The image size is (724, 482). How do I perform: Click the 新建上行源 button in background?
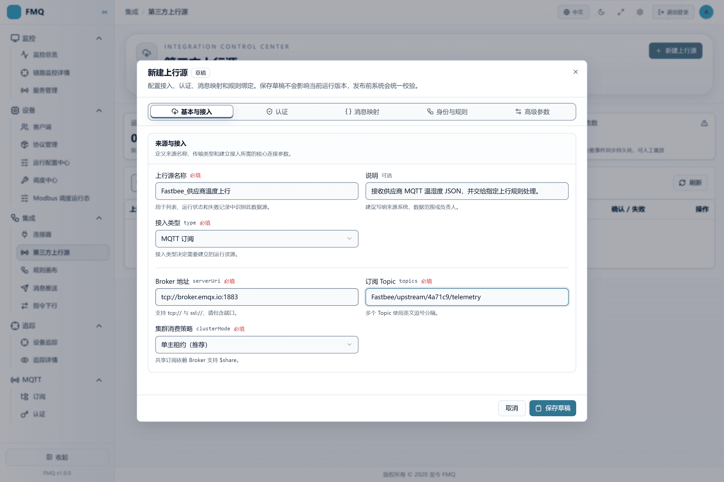pyautogui.click(x=676, y=51)
